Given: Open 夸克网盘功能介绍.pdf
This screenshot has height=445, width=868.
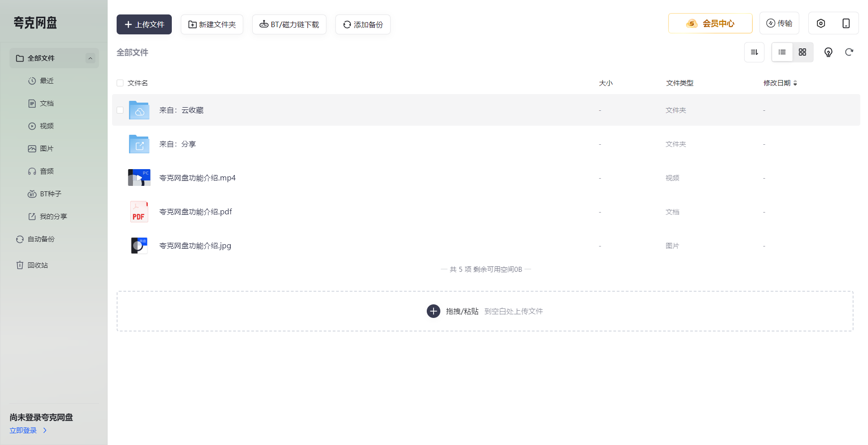Looking at the screenshot, I should tap(195, 212).
